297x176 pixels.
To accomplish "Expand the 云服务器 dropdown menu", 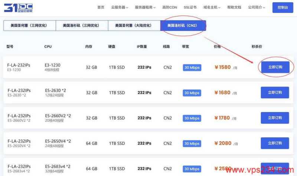I will (120, 7).
